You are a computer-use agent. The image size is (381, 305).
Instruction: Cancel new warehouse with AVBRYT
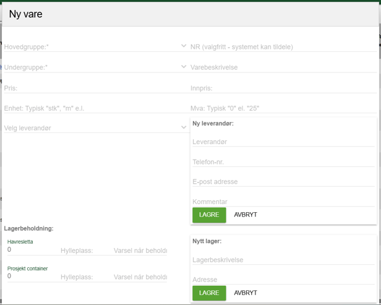click(x=246, y=293)
